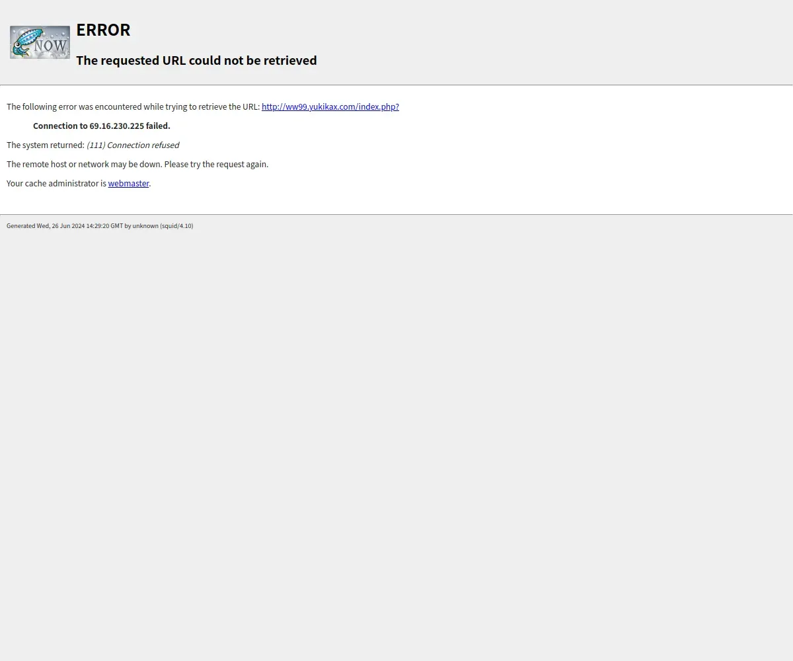793x661 pixels.
Task: Click 'The following error was encountered' sentence
Action: (x=133, y=106)
